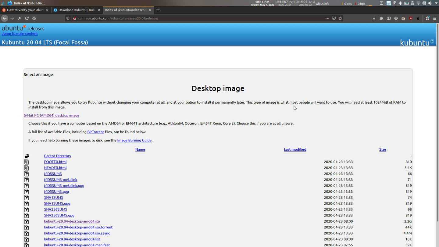Image resolution: width=439 pixels, height=247 pixels.
Task: Click the Firefox icon in the taskbar
Action: click(10, 3)
